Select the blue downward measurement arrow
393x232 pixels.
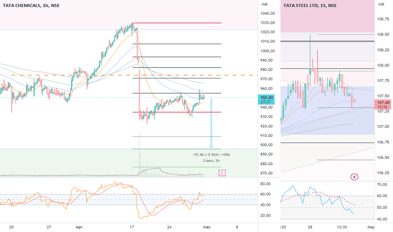211,123
